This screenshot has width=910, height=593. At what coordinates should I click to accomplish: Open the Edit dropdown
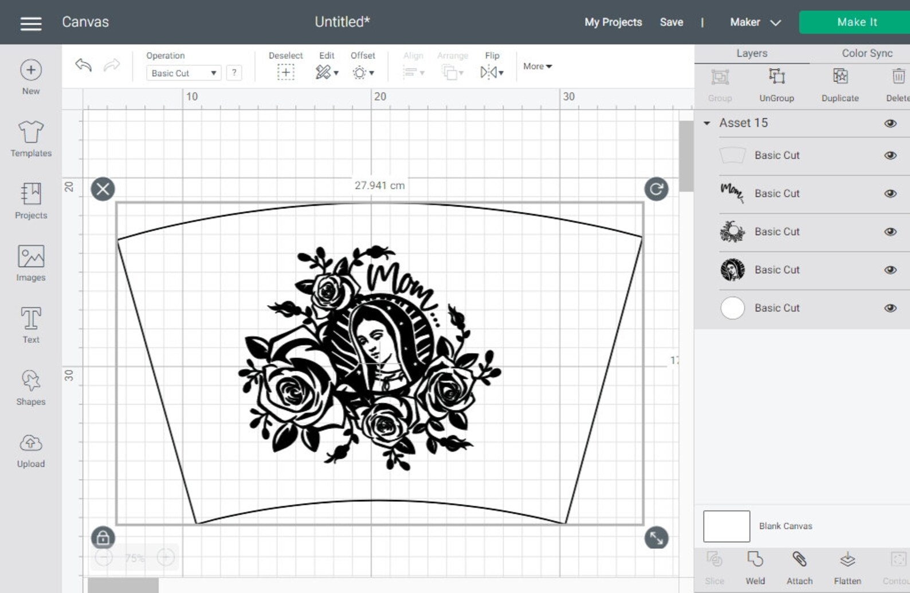[327, 65]
